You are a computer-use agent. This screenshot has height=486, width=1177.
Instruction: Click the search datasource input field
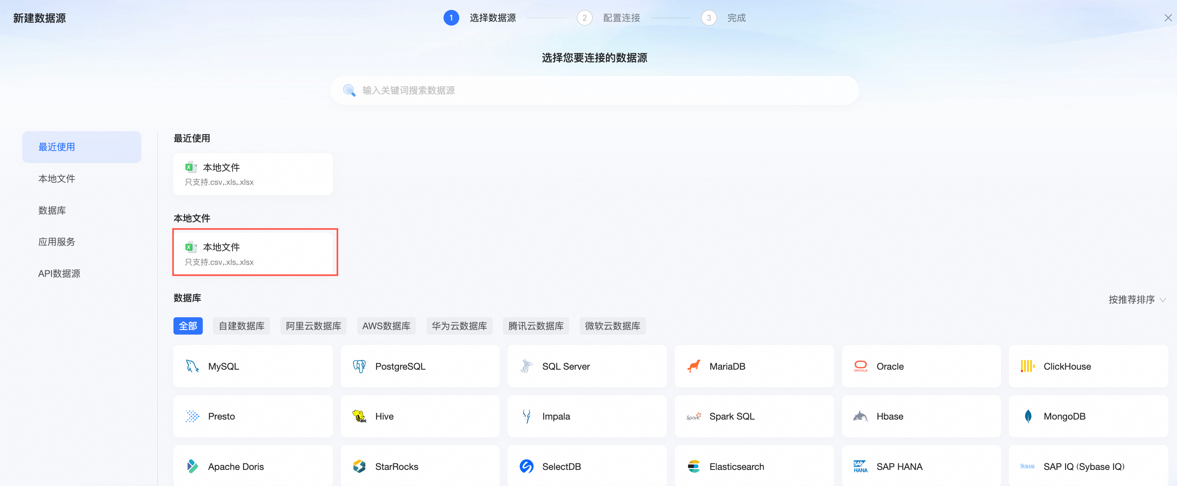[594, 90]
